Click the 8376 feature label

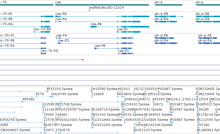click(x=40, y=94)
